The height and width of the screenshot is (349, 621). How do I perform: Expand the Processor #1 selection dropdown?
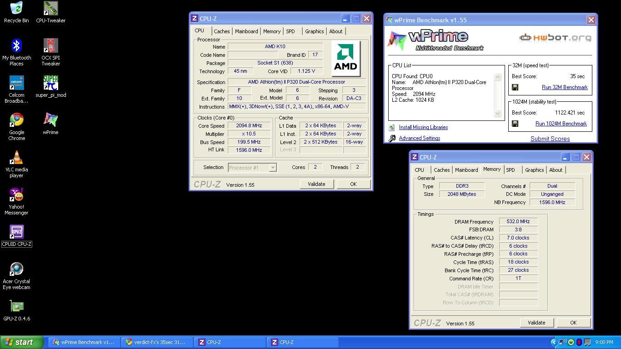273,168
